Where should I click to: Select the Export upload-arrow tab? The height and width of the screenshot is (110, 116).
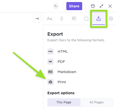99,19
